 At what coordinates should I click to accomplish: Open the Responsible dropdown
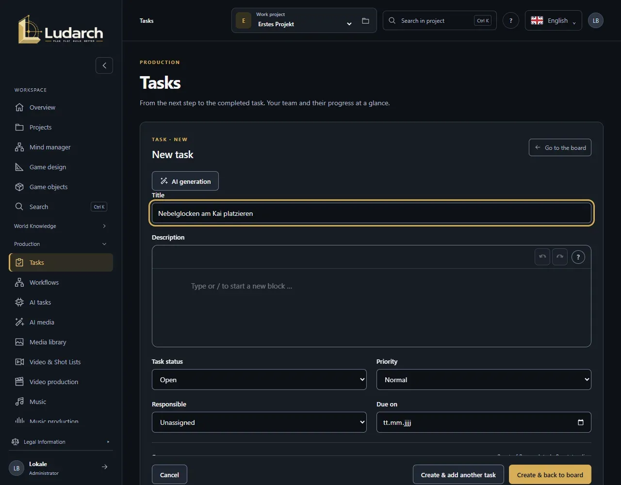pos(259,422)
